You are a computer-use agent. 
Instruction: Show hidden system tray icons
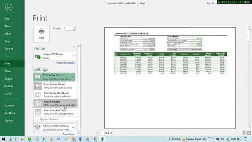pyautogui.click(x=213, y=139)
